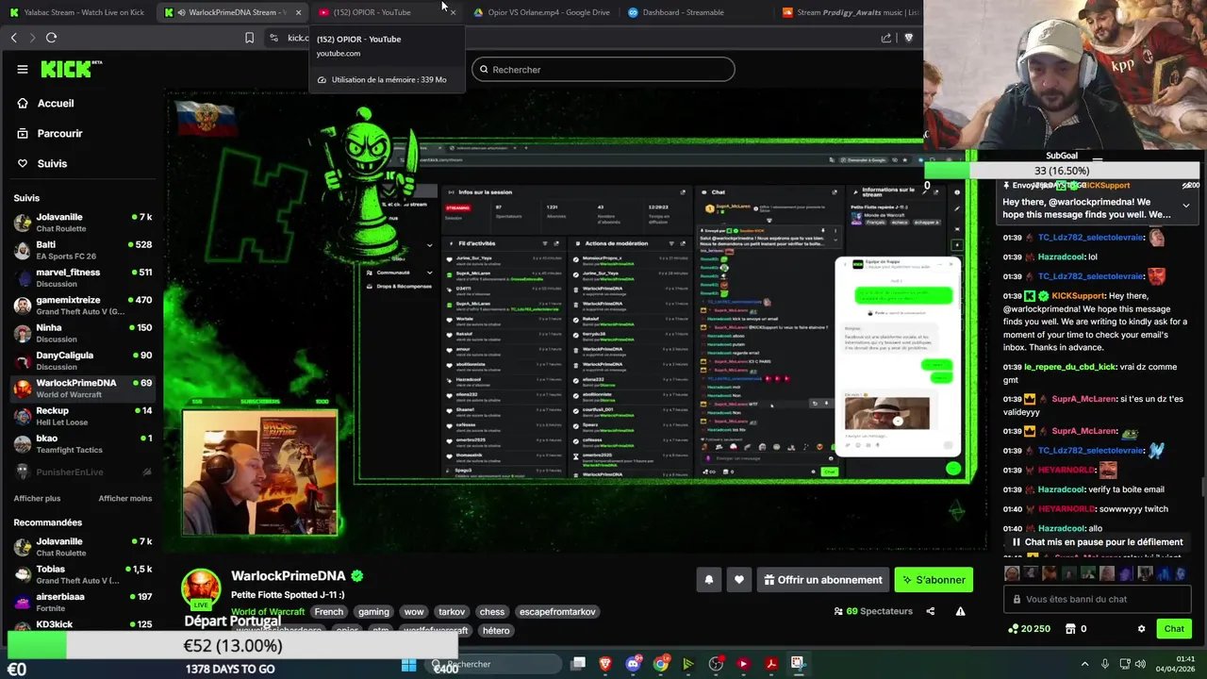The width and height of the screenshot is (1207, 679).
Task: View channel points balance 20 250
Action: point(1029,629)
